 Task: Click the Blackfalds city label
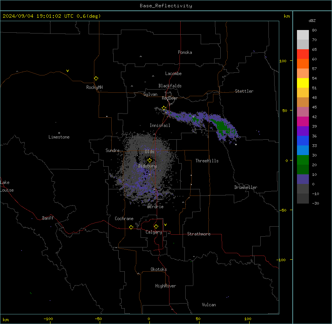pos(170,86)
